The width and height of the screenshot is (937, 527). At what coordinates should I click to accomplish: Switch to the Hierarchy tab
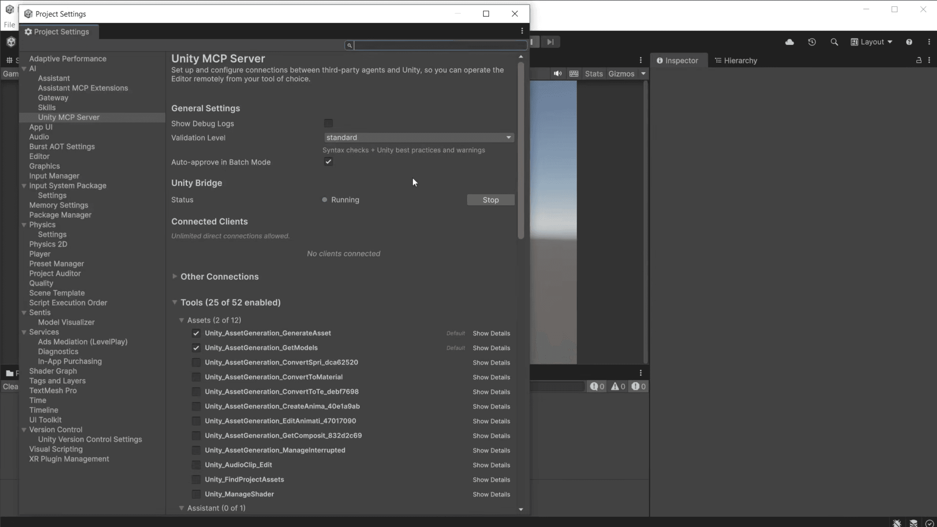click(736, 61)
